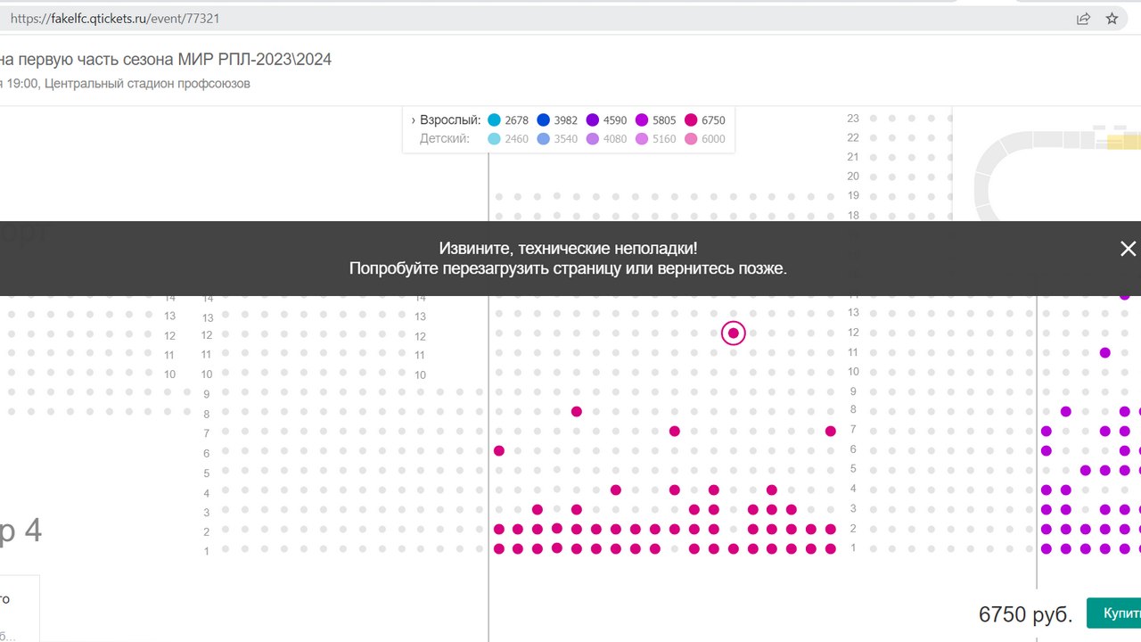
Task: Pick the rightmost pink seat in row 7
Action: tap(831, 431)
